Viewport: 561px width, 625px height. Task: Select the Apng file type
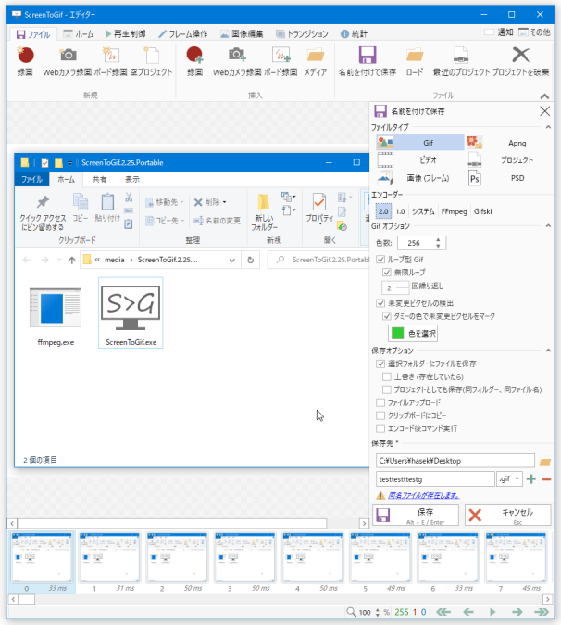click(508, 143)
